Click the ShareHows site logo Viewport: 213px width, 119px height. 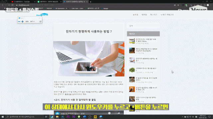[x=42, y=15]
